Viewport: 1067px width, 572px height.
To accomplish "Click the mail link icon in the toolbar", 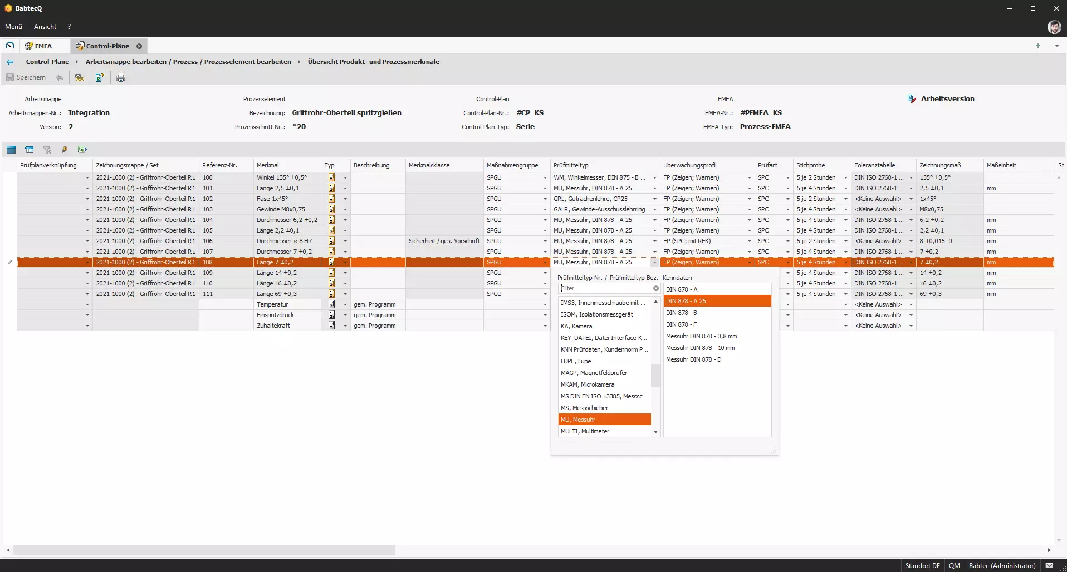I will coord(80,77).
